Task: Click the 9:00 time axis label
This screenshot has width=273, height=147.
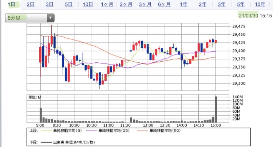Action: click(x=40, y=125)
